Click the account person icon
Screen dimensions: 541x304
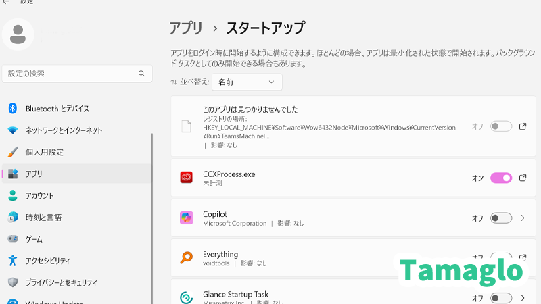coord(13,195)
